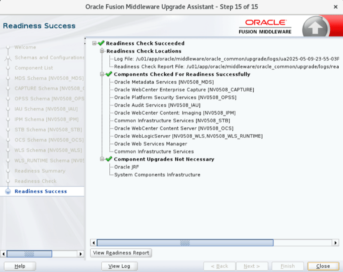The width and height of the screenshot is (343, 272).
Task: Select the Readiness Success navigation step
Action: click(x=41, y=191)
